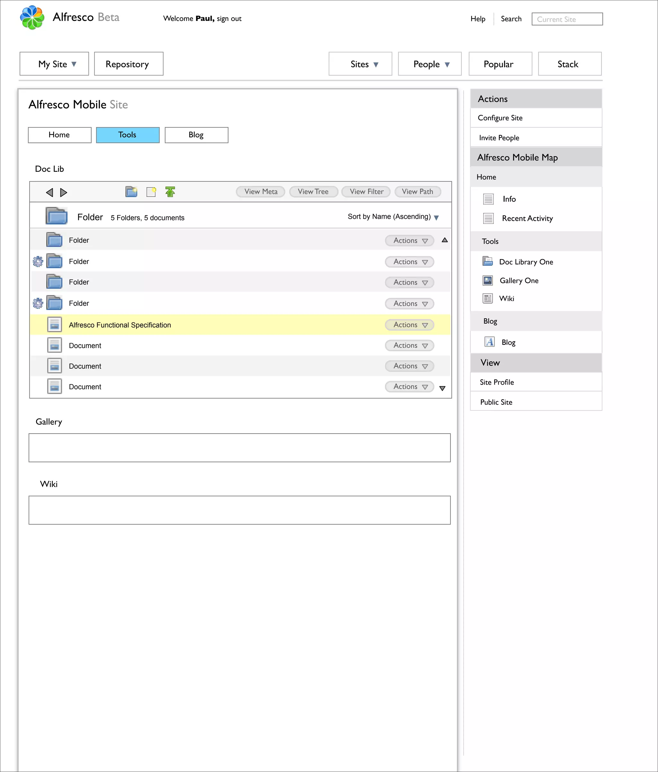658x772 pixels.
Task: Click the Doc Library One folder icon
Action: pyautogui.click(x=487, y=261)
